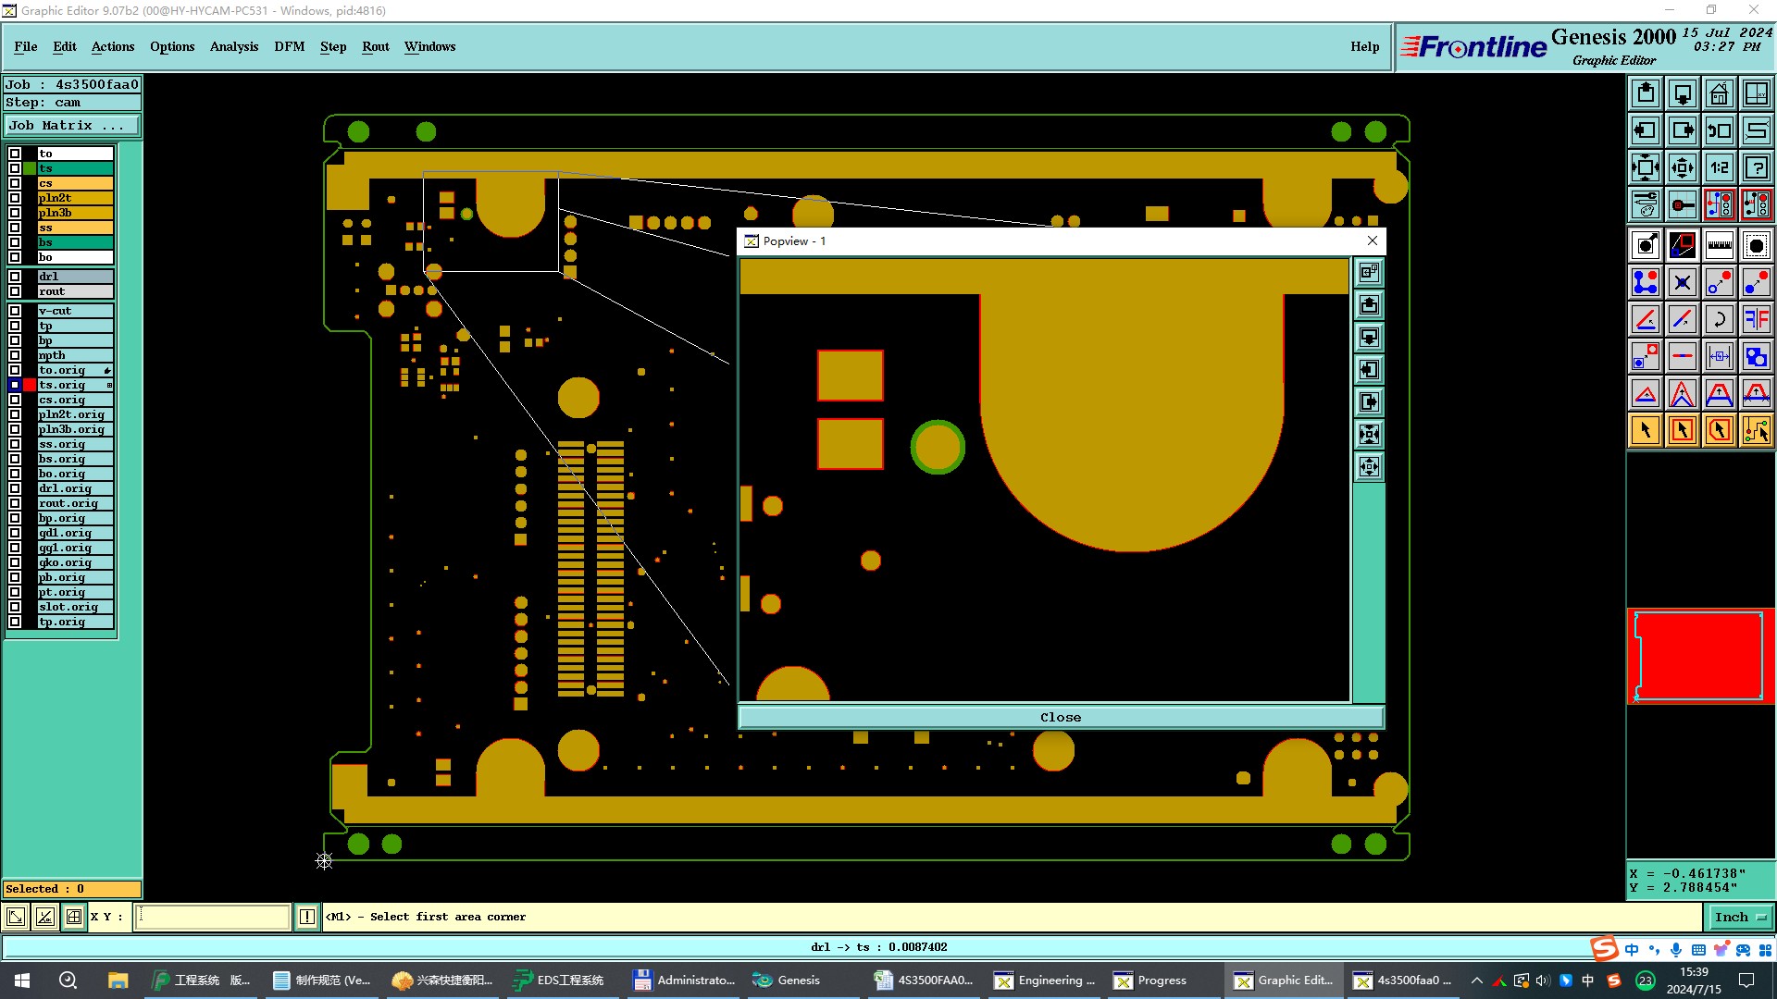The width and height of the screenshot is (1777, 999).
Task: Toggle the ts.orig layer checkbox
Action: tap(15, 385)
